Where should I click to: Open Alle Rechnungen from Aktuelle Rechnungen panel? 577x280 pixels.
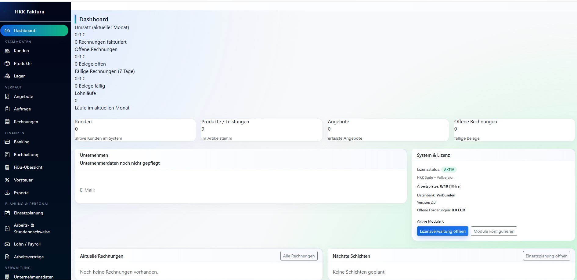[x=299, y=256]
